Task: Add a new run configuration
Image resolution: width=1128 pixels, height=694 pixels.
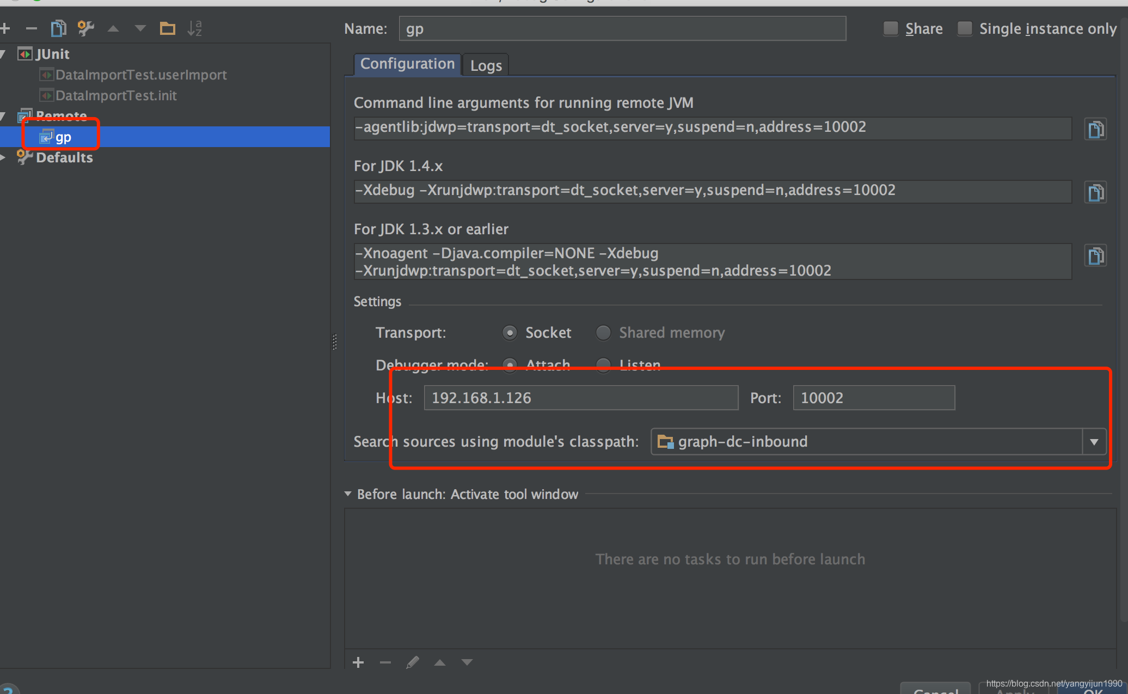Action: pyautogui.click(x=5, y=28)
